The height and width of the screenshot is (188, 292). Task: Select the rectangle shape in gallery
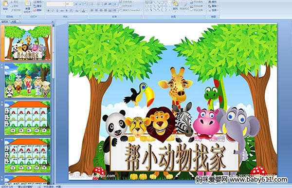[163, 2]
